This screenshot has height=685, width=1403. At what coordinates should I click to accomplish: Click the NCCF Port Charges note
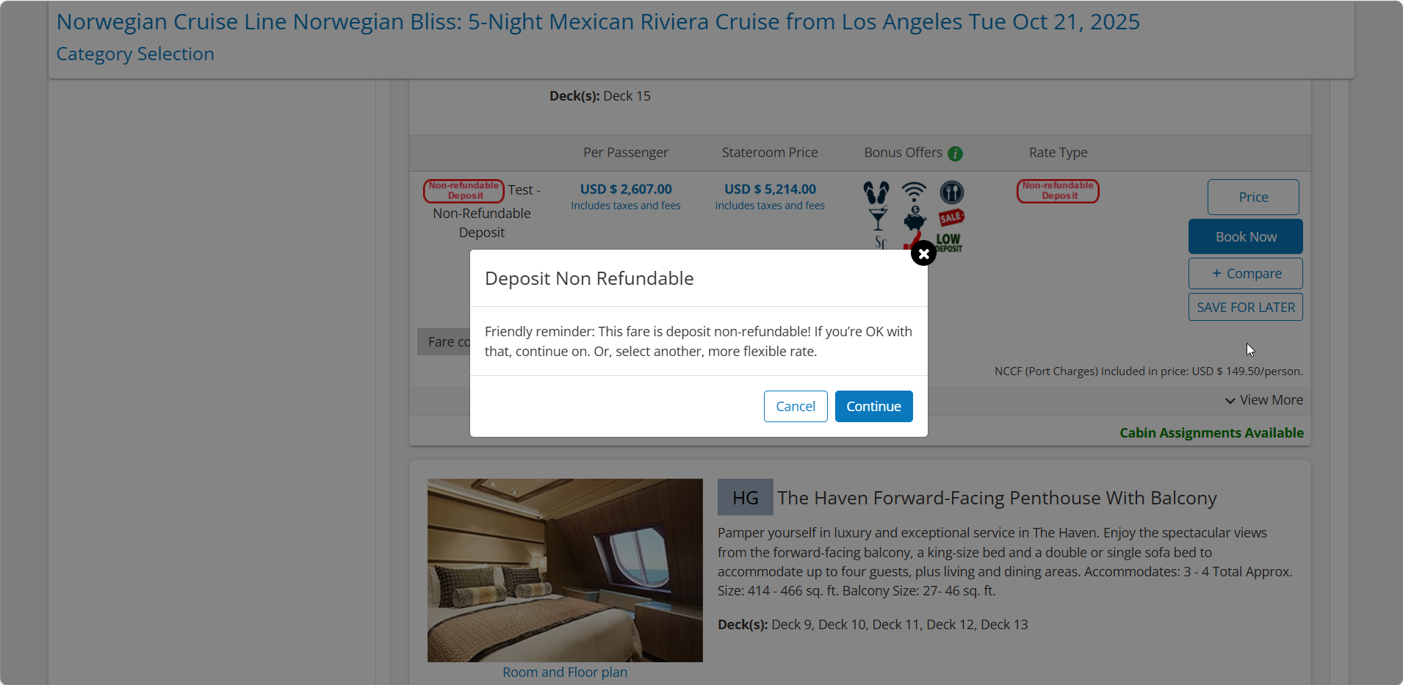[1149, 372]
